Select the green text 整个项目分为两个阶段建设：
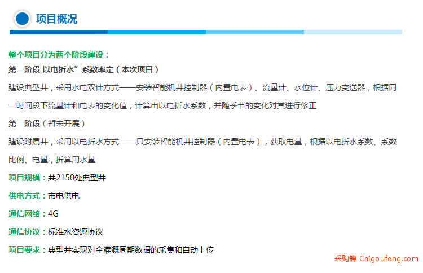Viewport: 423px width, 273px height. 59,55
